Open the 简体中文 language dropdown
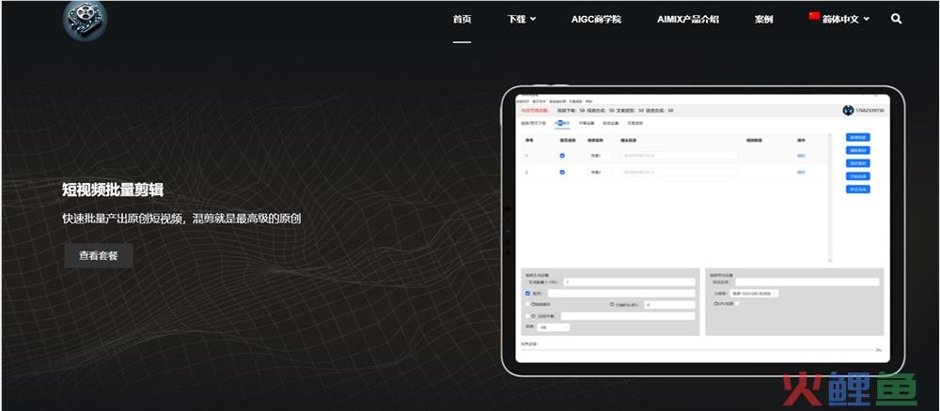This screenshot has width=940, height=411. coord(845,19)
